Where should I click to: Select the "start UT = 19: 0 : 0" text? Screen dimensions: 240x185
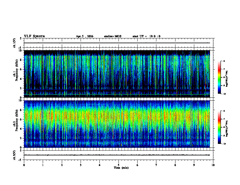tap(146, 36)
